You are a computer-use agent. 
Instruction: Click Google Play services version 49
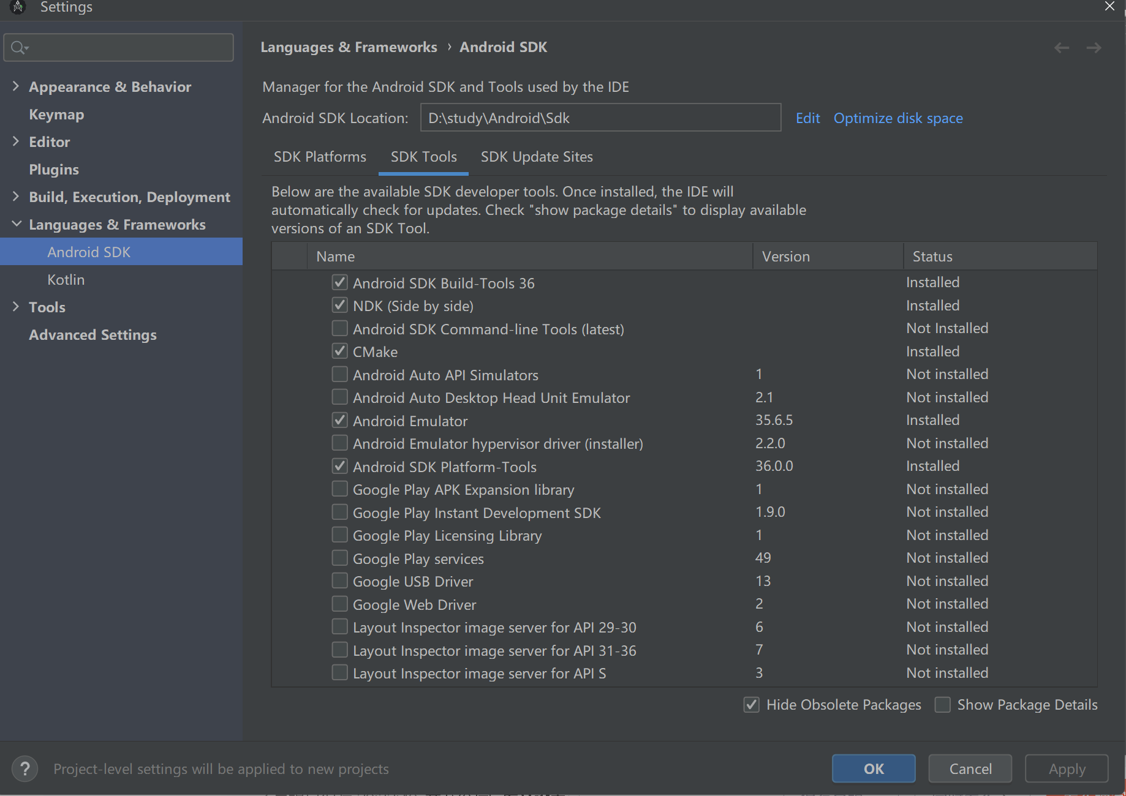(763, 558)
